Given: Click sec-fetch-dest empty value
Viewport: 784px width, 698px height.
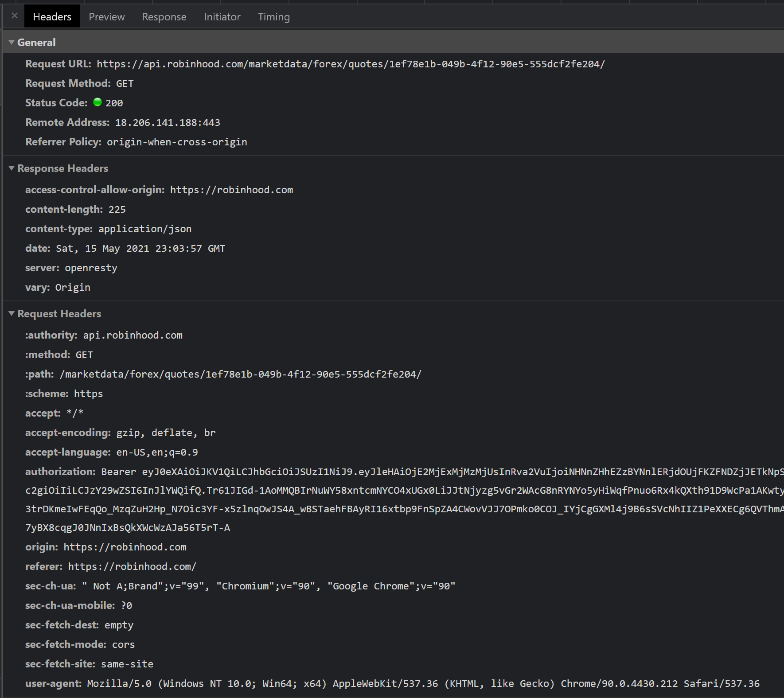Looking at the screenshot, I should point(119,625).
